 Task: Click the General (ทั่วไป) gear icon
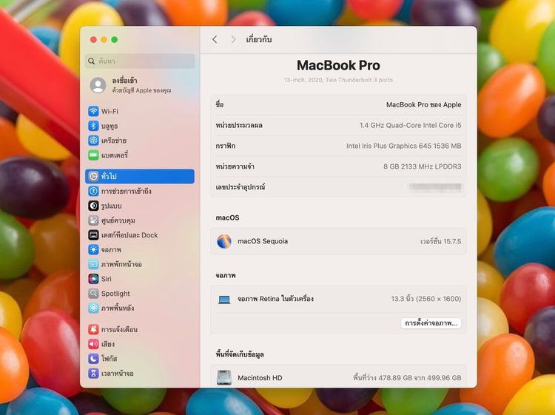point(93,176)
